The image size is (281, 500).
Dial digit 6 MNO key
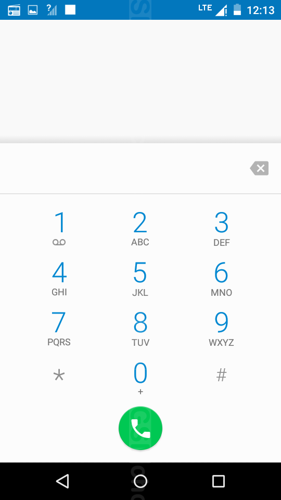click(222, 278)
